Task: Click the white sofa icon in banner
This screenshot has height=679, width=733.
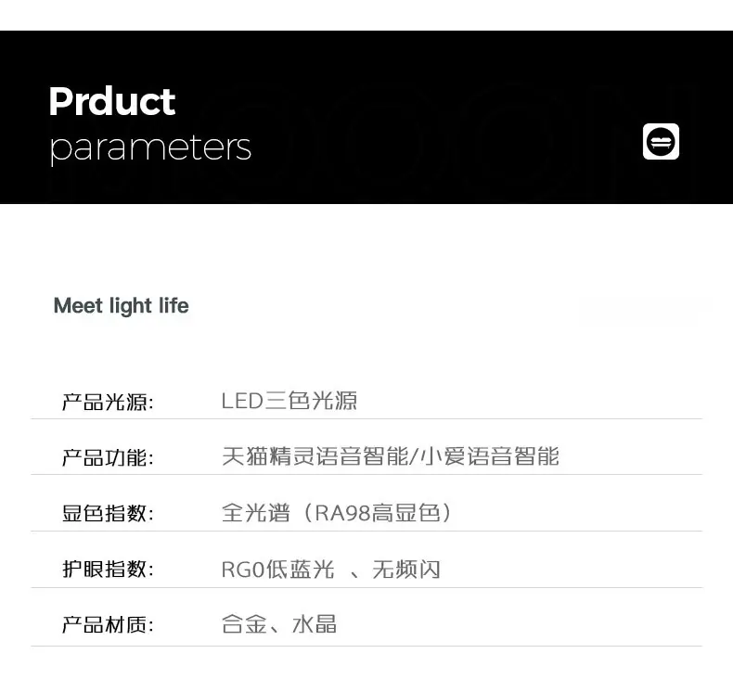Action: (661, 142)
